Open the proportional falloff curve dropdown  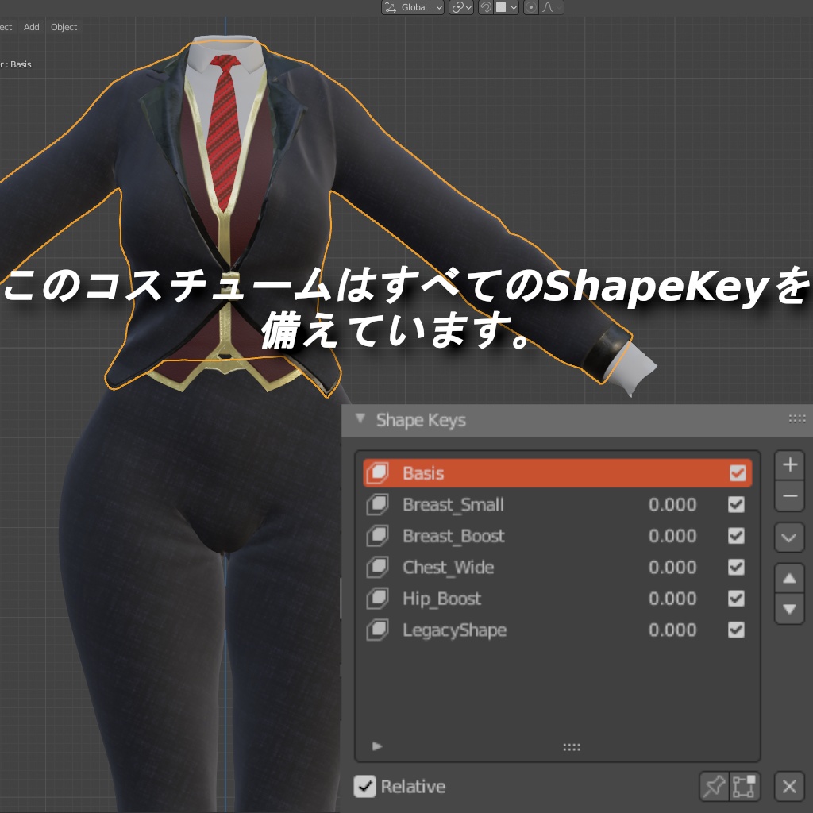pos(551,7)
